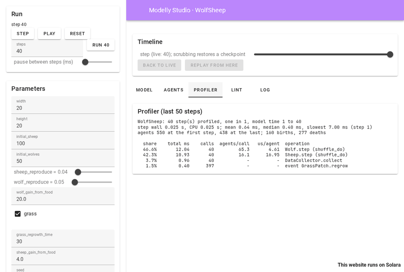Screen dimensions: 404x272
Task: Toggle the grass checkbox
Action: point(18,214)
